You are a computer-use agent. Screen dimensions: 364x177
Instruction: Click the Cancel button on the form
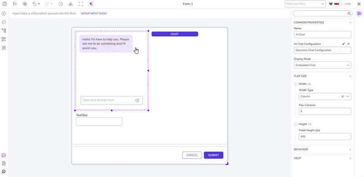tap(192, 155)
